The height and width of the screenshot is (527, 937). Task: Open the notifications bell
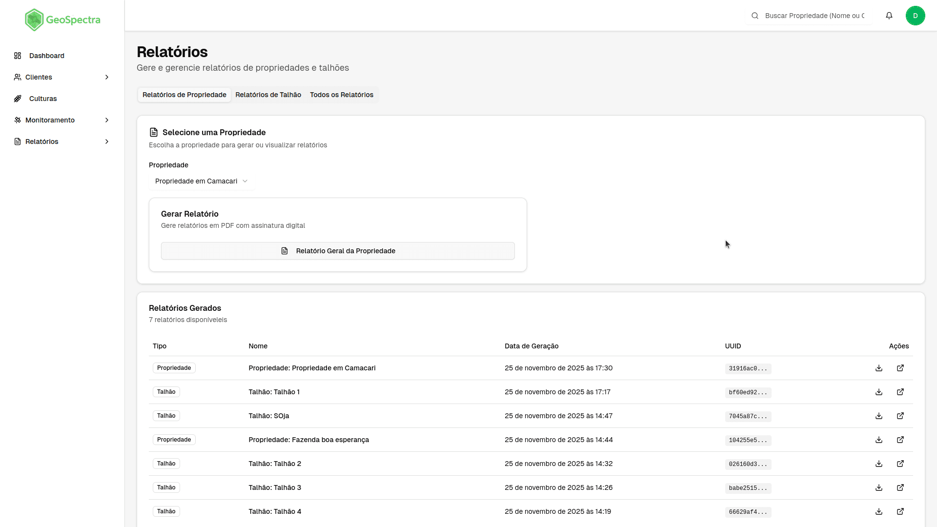889,16
